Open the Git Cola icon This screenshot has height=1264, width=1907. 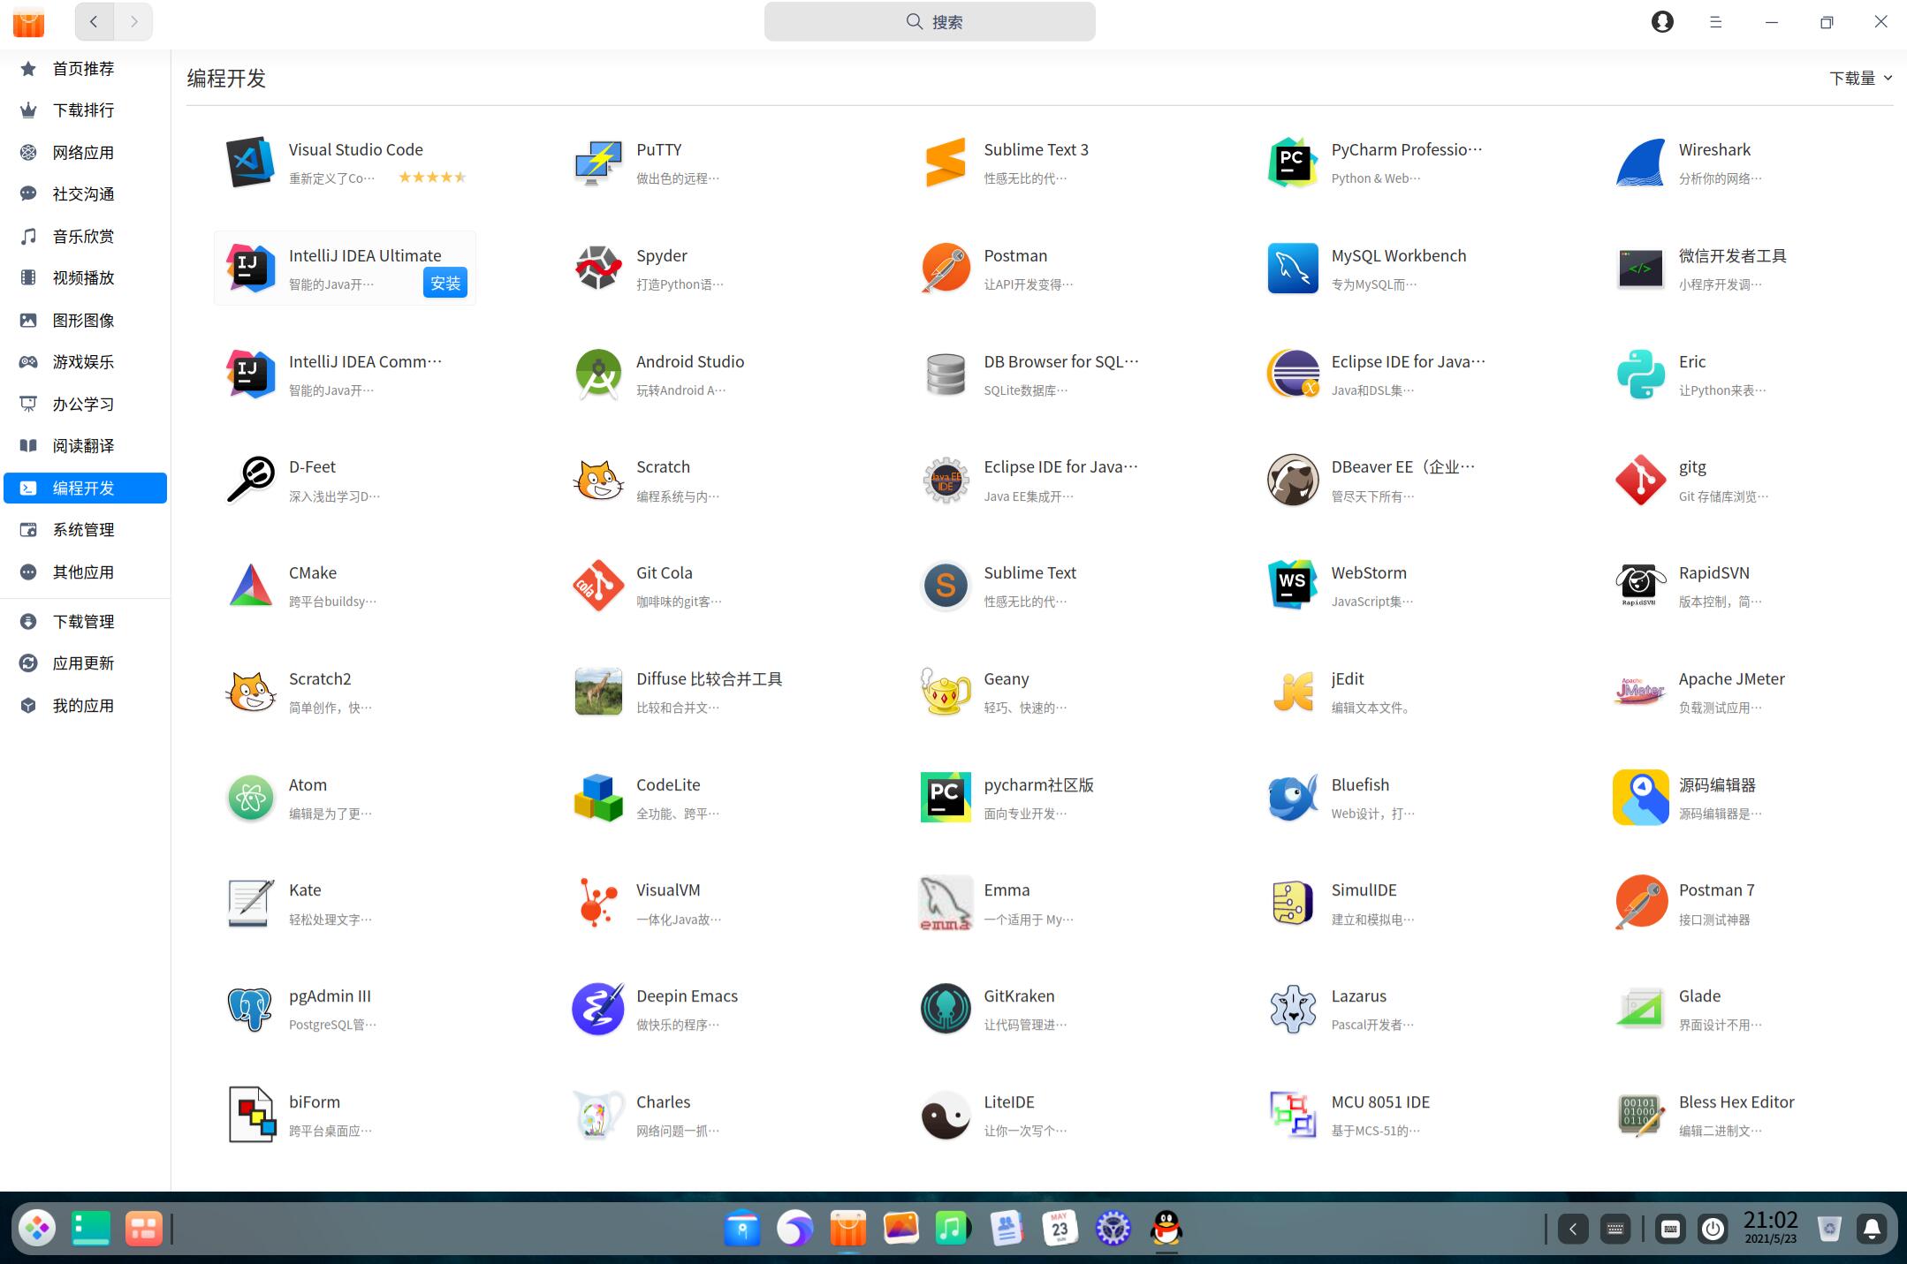tap(598, 586)
